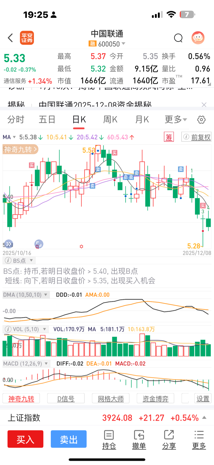Tap the 5.28 low label on chart
Image resolution: width=214 pixels, height=465 pixels.
click(x=194, y=246)
